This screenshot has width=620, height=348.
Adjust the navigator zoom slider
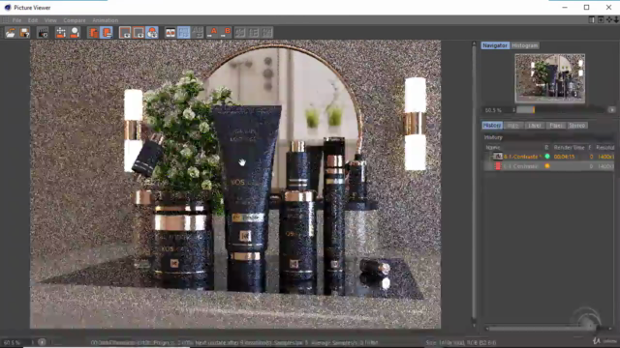pos(560,110)
